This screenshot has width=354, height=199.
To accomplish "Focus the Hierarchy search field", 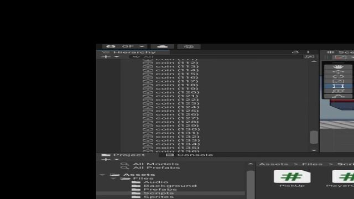I will pos(216,57).
